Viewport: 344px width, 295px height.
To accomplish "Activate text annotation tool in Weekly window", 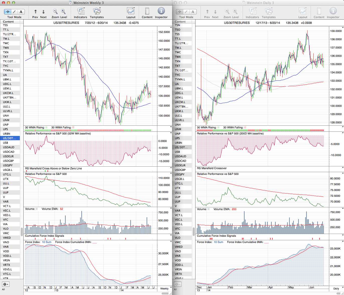I will tap(21, 12).
